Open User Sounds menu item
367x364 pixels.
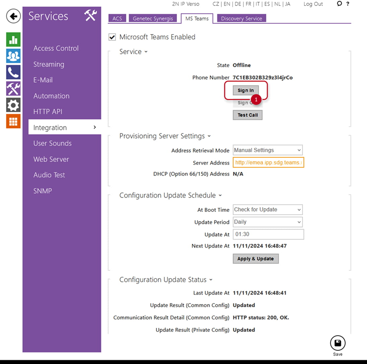52,143
